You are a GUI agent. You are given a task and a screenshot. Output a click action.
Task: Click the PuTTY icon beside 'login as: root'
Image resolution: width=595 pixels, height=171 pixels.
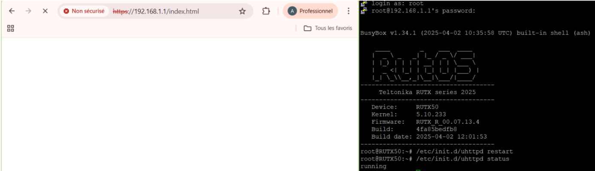[x=364, y=3]
